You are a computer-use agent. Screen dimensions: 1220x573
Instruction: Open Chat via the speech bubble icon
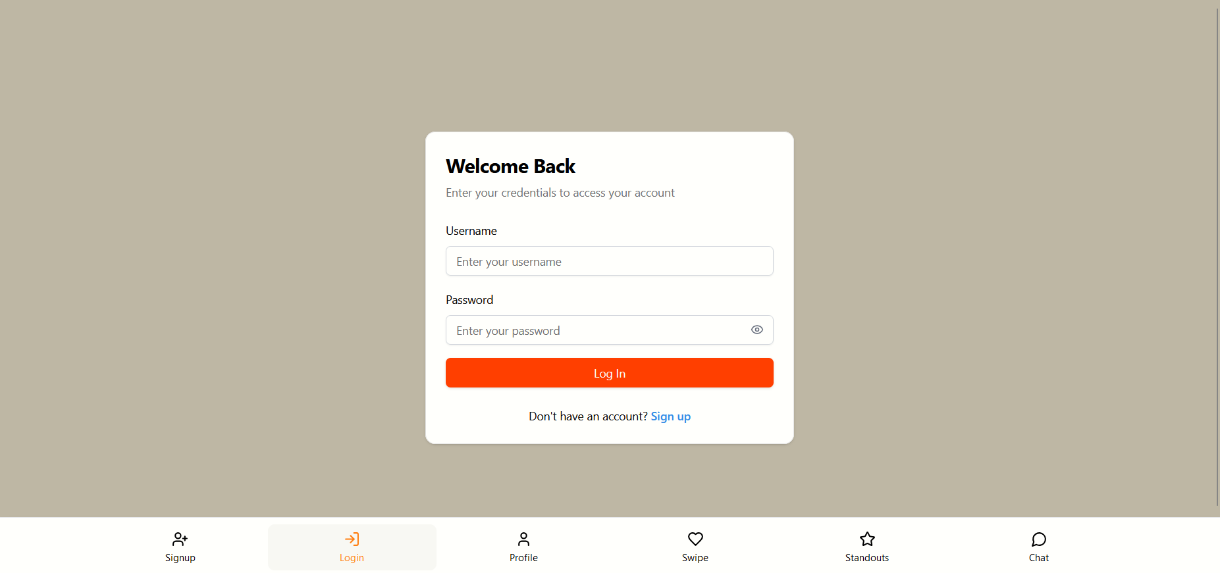1039,539
